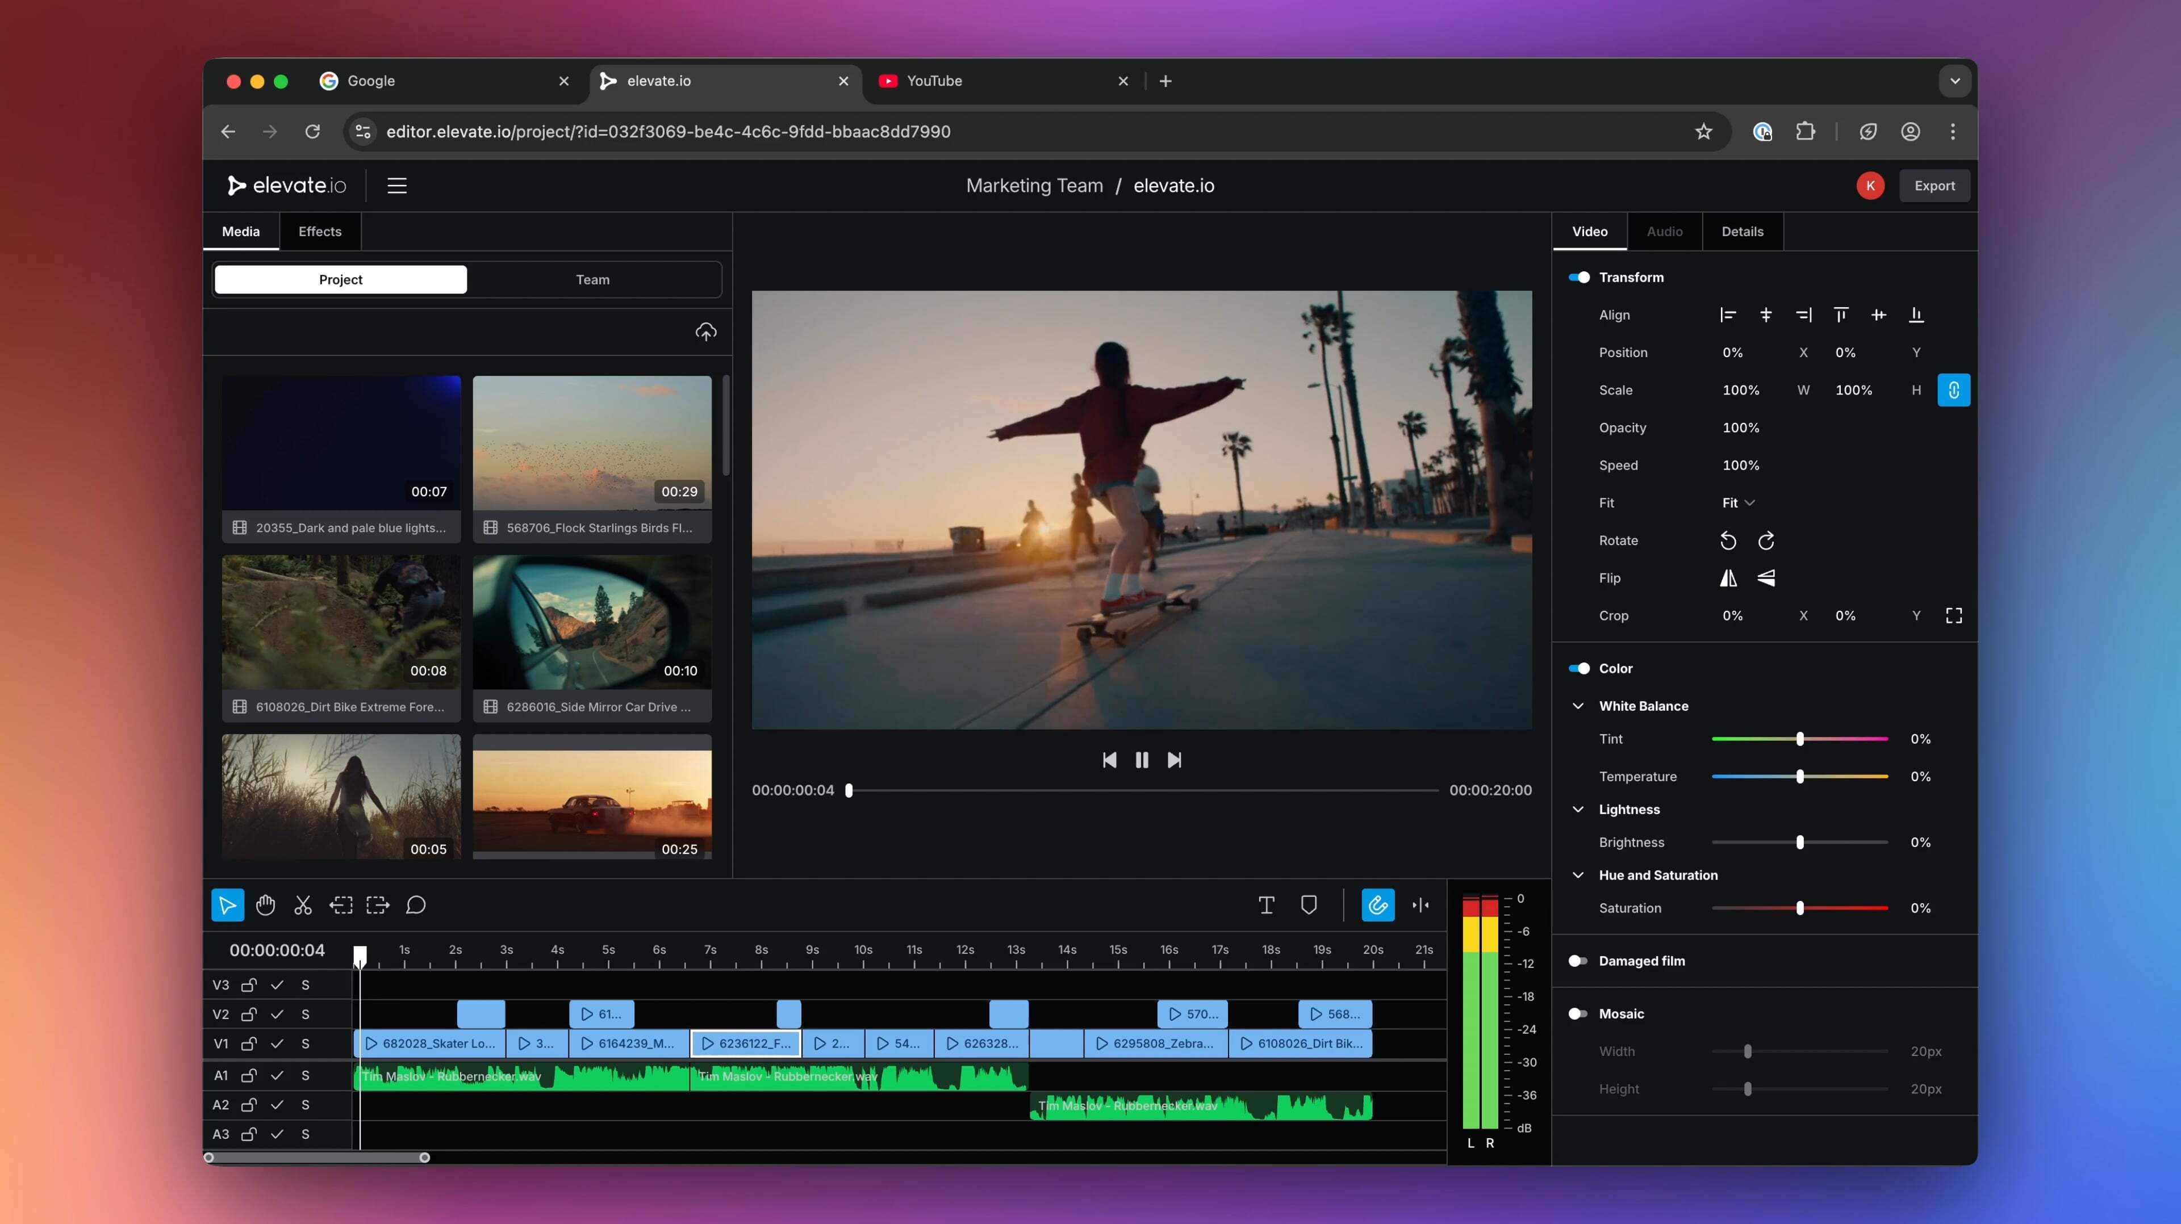
Task: Flip the clip horizontally
Action: click(1728, 578)
